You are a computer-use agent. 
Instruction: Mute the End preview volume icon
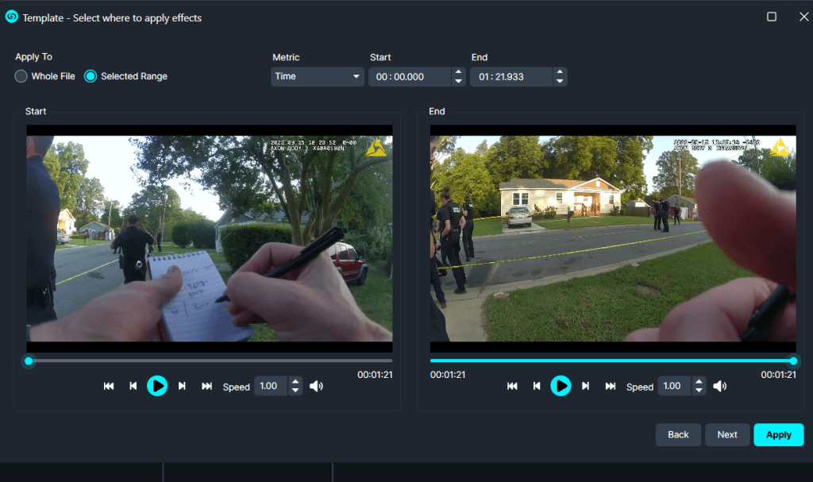pos(719,386)
